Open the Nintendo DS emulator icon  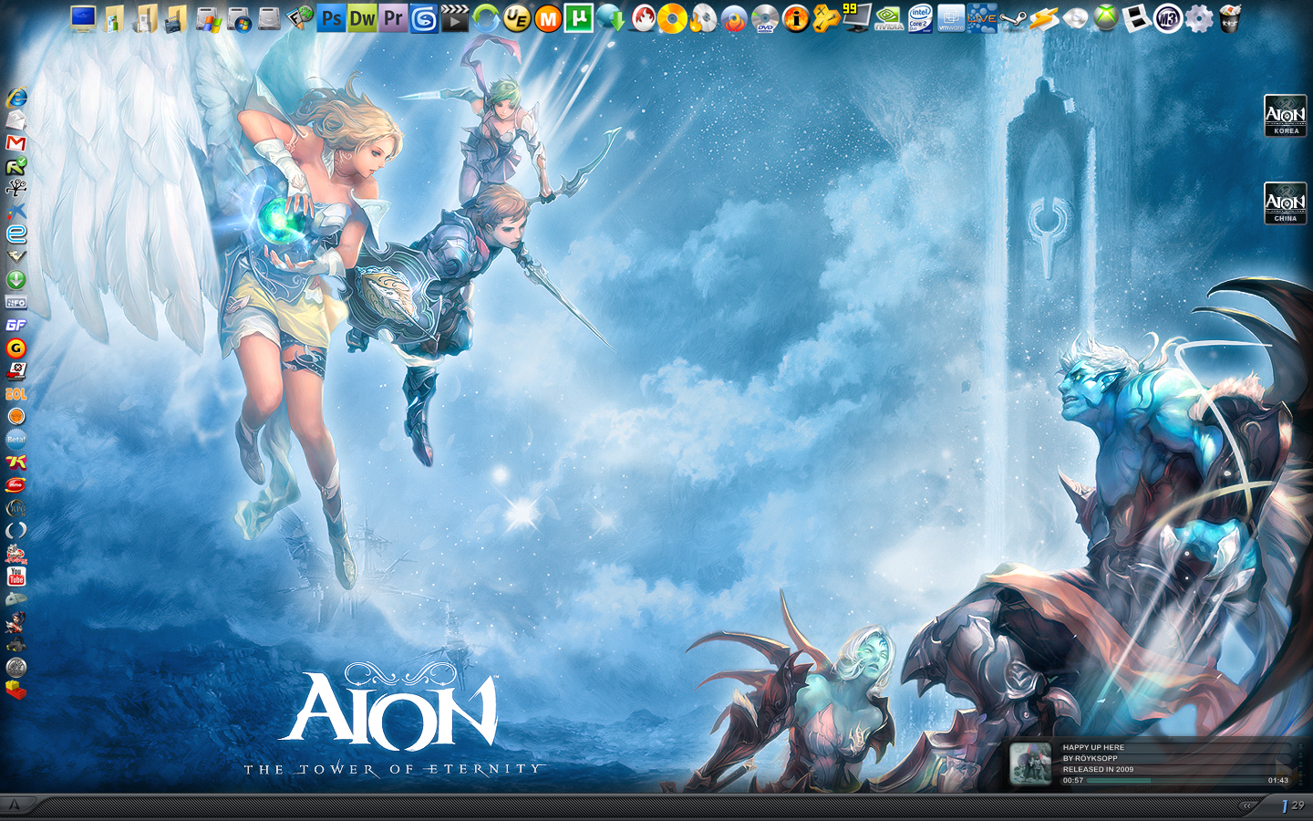[x=1137, y=18]
